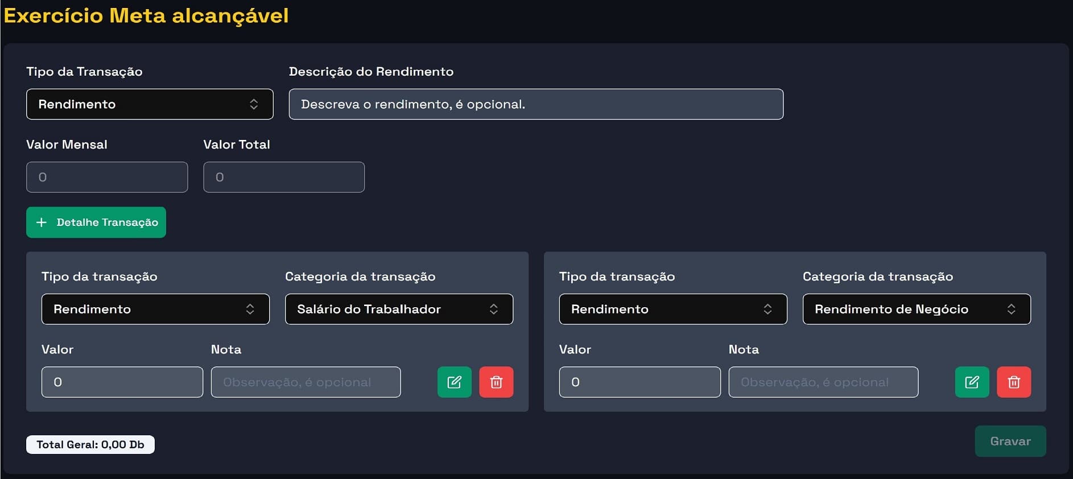This screenshot has width=1073, height=479.
Task: Click the Valor field in the first detail card
Action: (122, 382)
